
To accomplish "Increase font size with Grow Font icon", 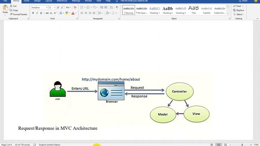I will 58,7.
